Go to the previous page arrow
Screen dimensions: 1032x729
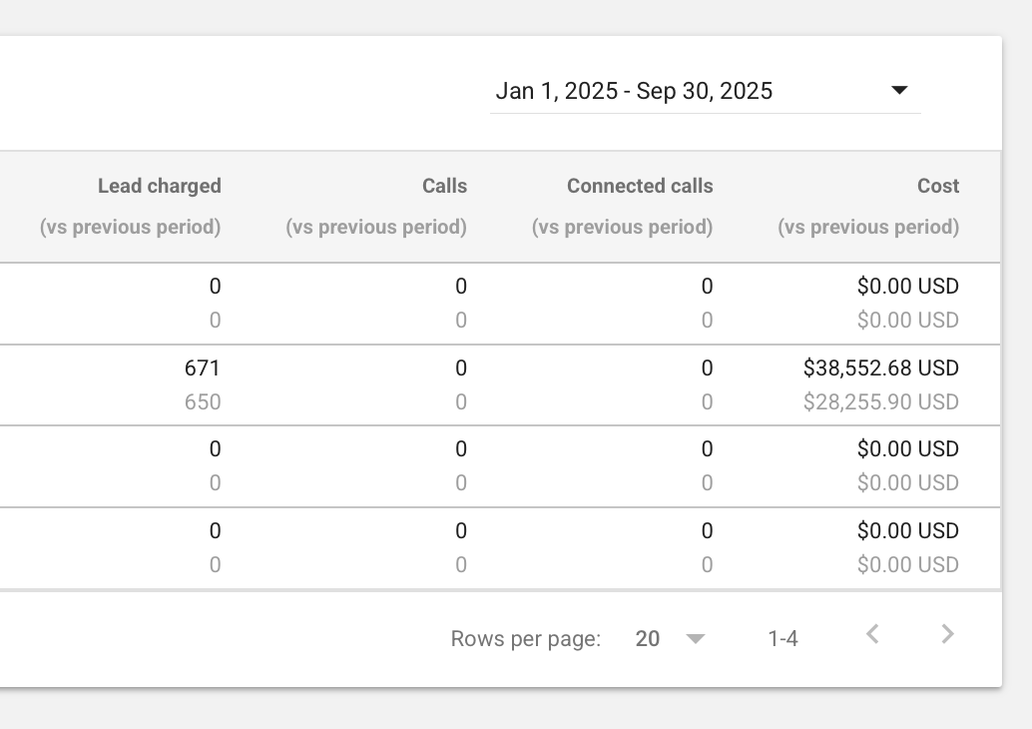pyautogui.click(x=872, y=635)
